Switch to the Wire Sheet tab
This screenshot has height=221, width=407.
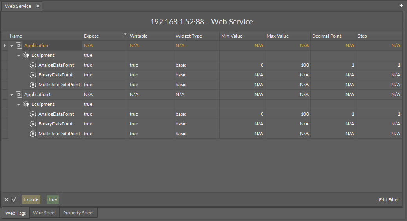click(x=44, y=213)
